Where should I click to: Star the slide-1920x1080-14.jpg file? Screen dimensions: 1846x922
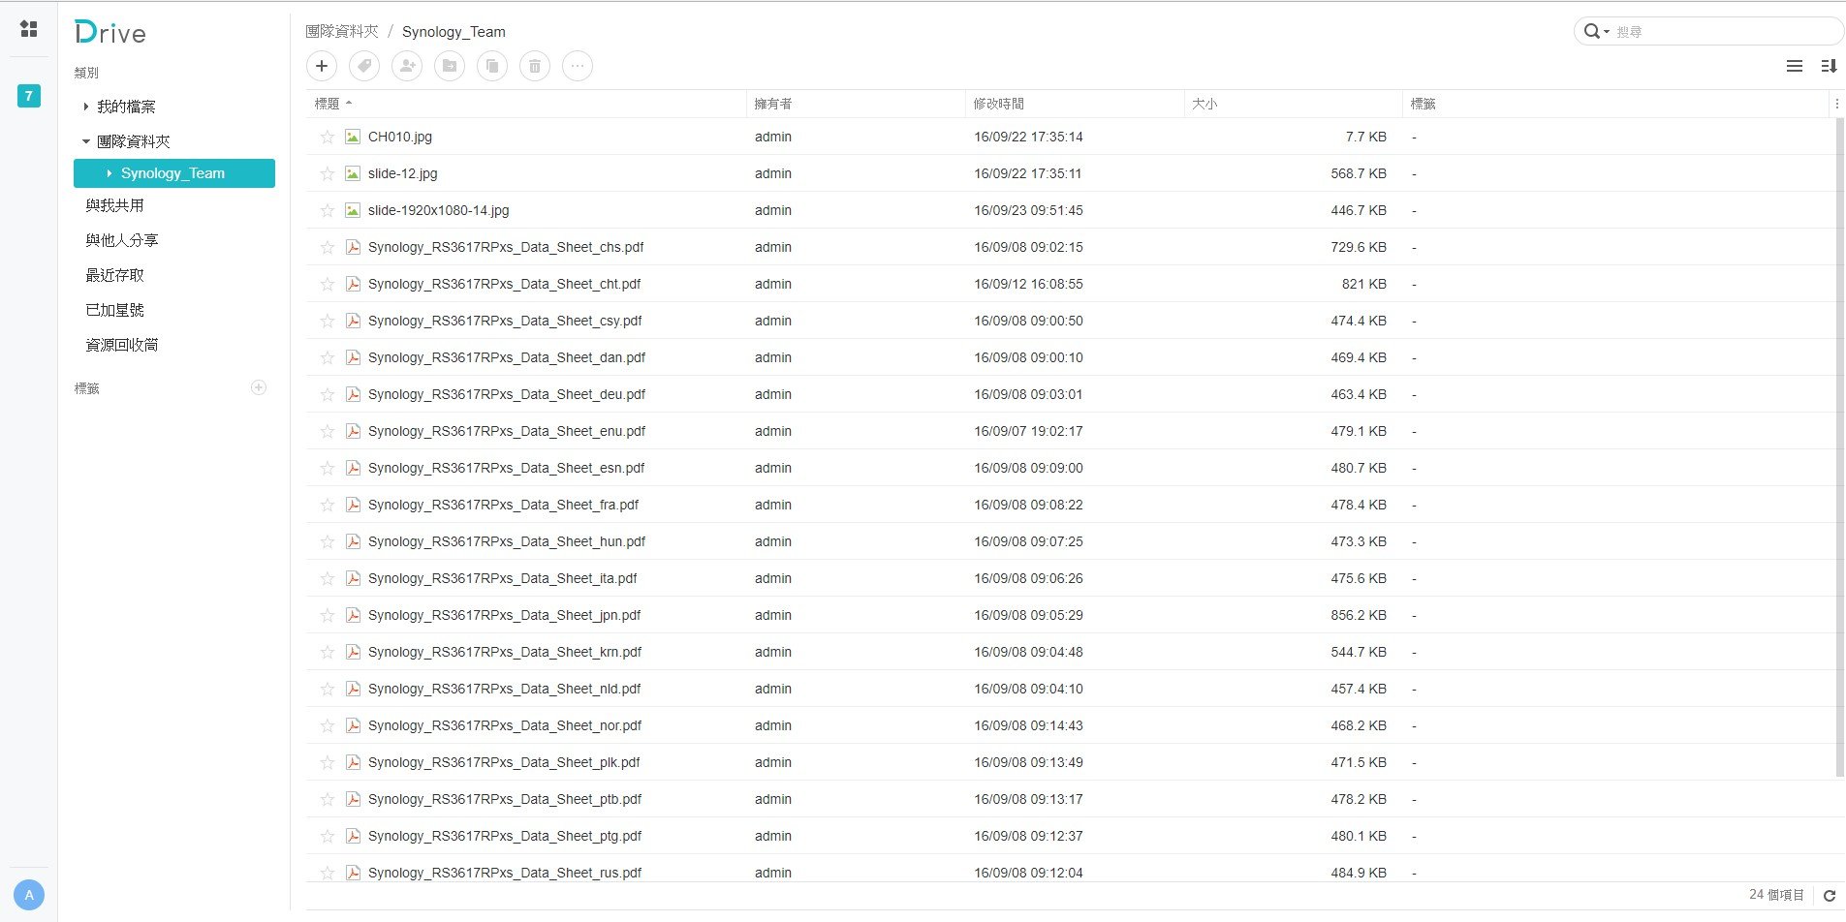coord(328,210)
